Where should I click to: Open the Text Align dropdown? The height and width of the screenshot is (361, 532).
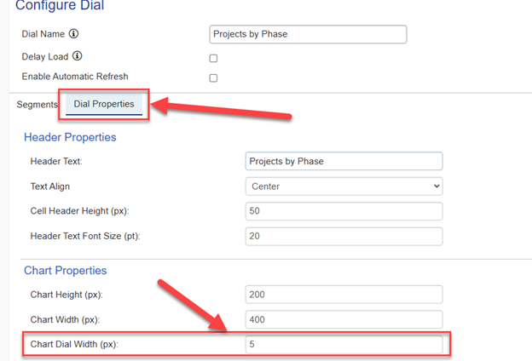coord(343,186)
